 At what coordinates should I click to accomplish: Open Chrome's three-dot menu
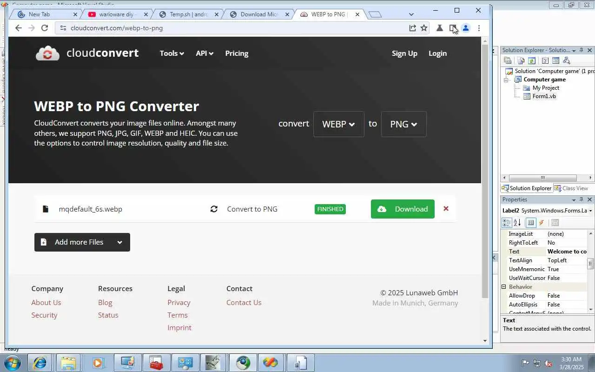(479, 28)
